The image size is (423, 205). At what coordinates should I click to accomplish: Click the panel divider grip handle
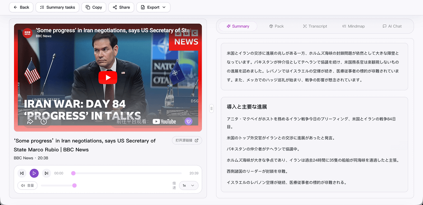click(211, 108)
